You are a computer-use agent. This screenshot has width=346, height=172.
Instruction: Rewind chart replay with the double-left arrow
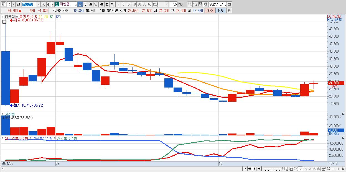point(250,169)
